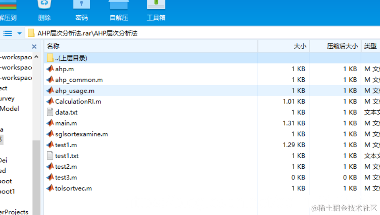The width and height of the screenshot is (380, 215).
Task: Click the list view mode icon
Action: 7,33
